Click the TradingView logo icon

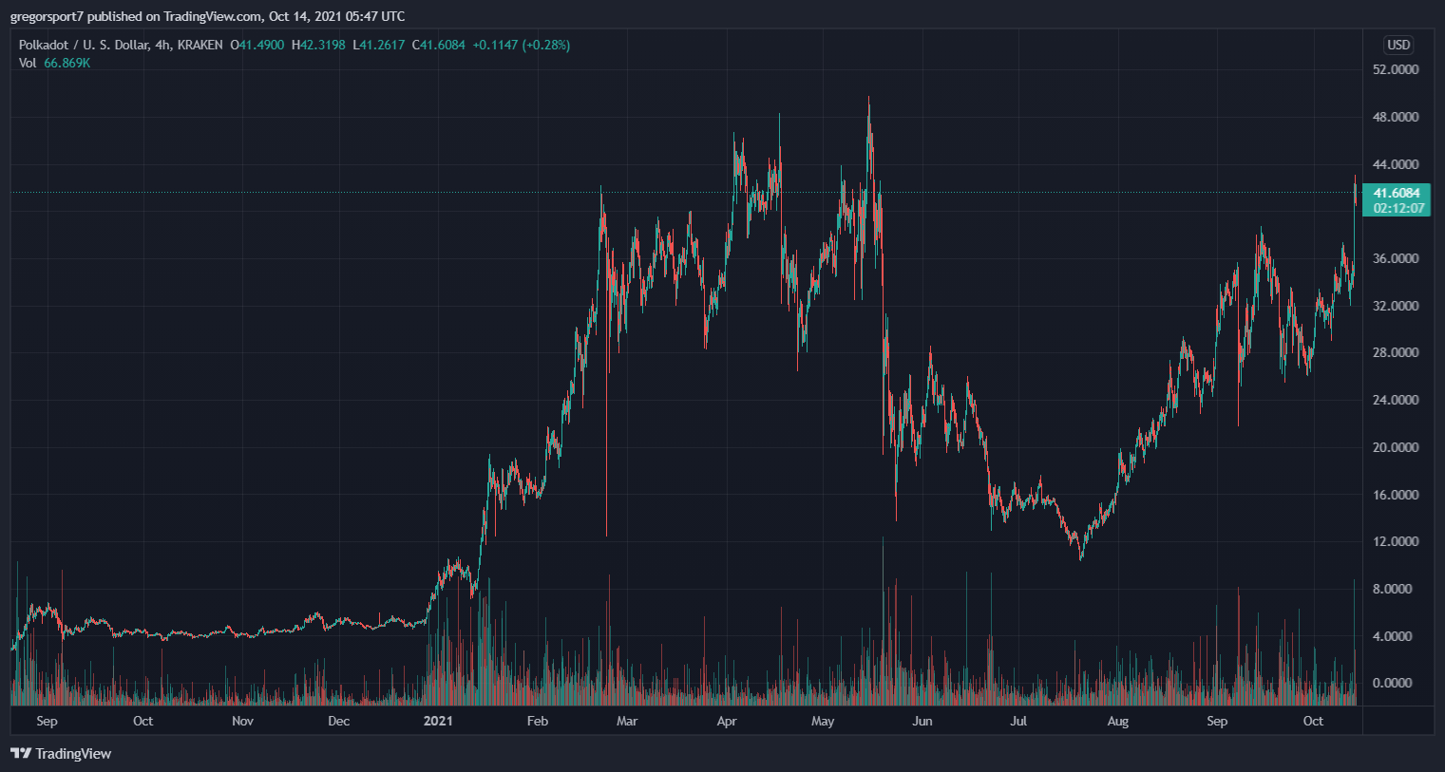[x=20, y=754]
